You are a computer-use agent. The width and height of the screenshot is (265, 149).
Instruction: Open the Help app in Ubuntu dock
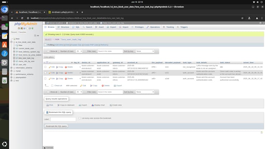(x=5, y=53)
